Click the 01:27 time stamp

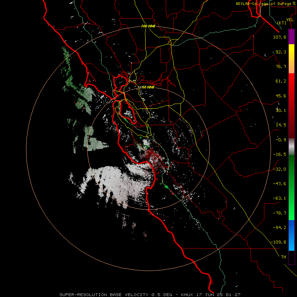(233, 295)
